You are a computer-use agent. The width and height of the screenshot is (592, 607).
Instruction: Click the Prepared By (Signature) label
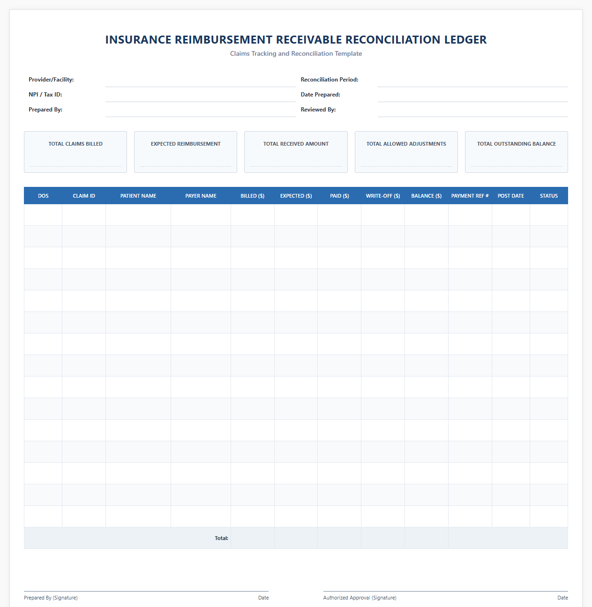click(51, 598)
